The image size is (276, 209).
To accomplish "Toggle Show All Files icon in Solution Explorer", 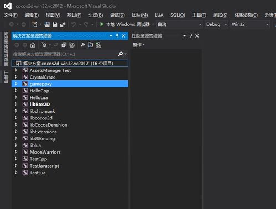I will click(x=72, y=45).
